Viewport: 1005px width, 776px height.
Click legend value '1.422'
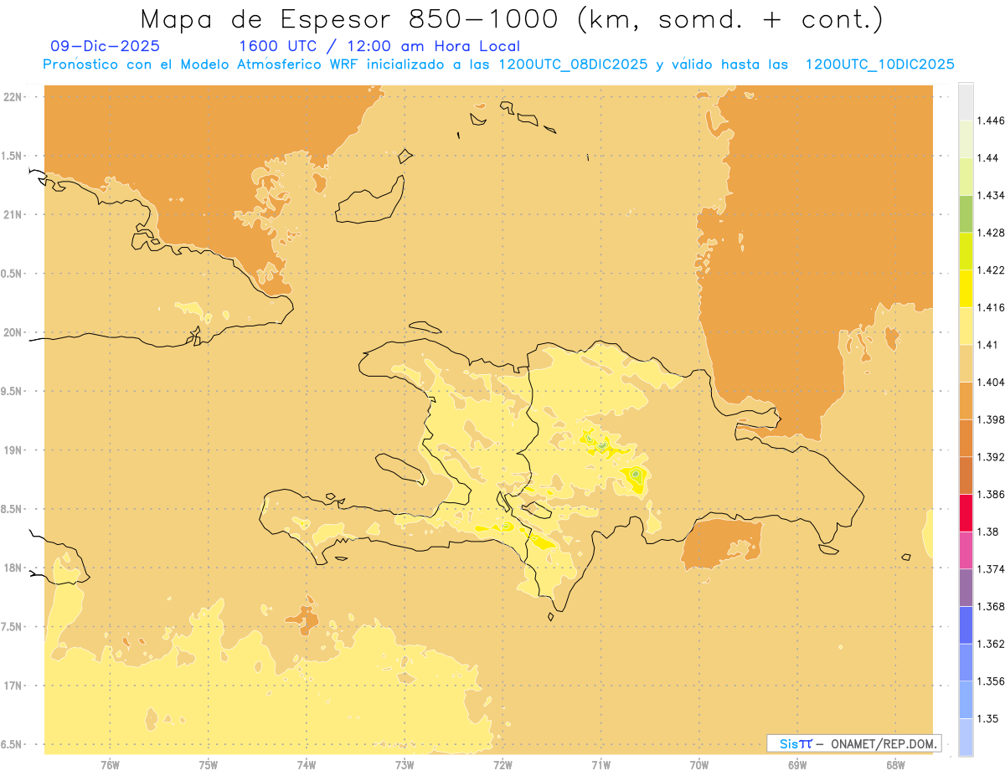(x=990, y=270)
